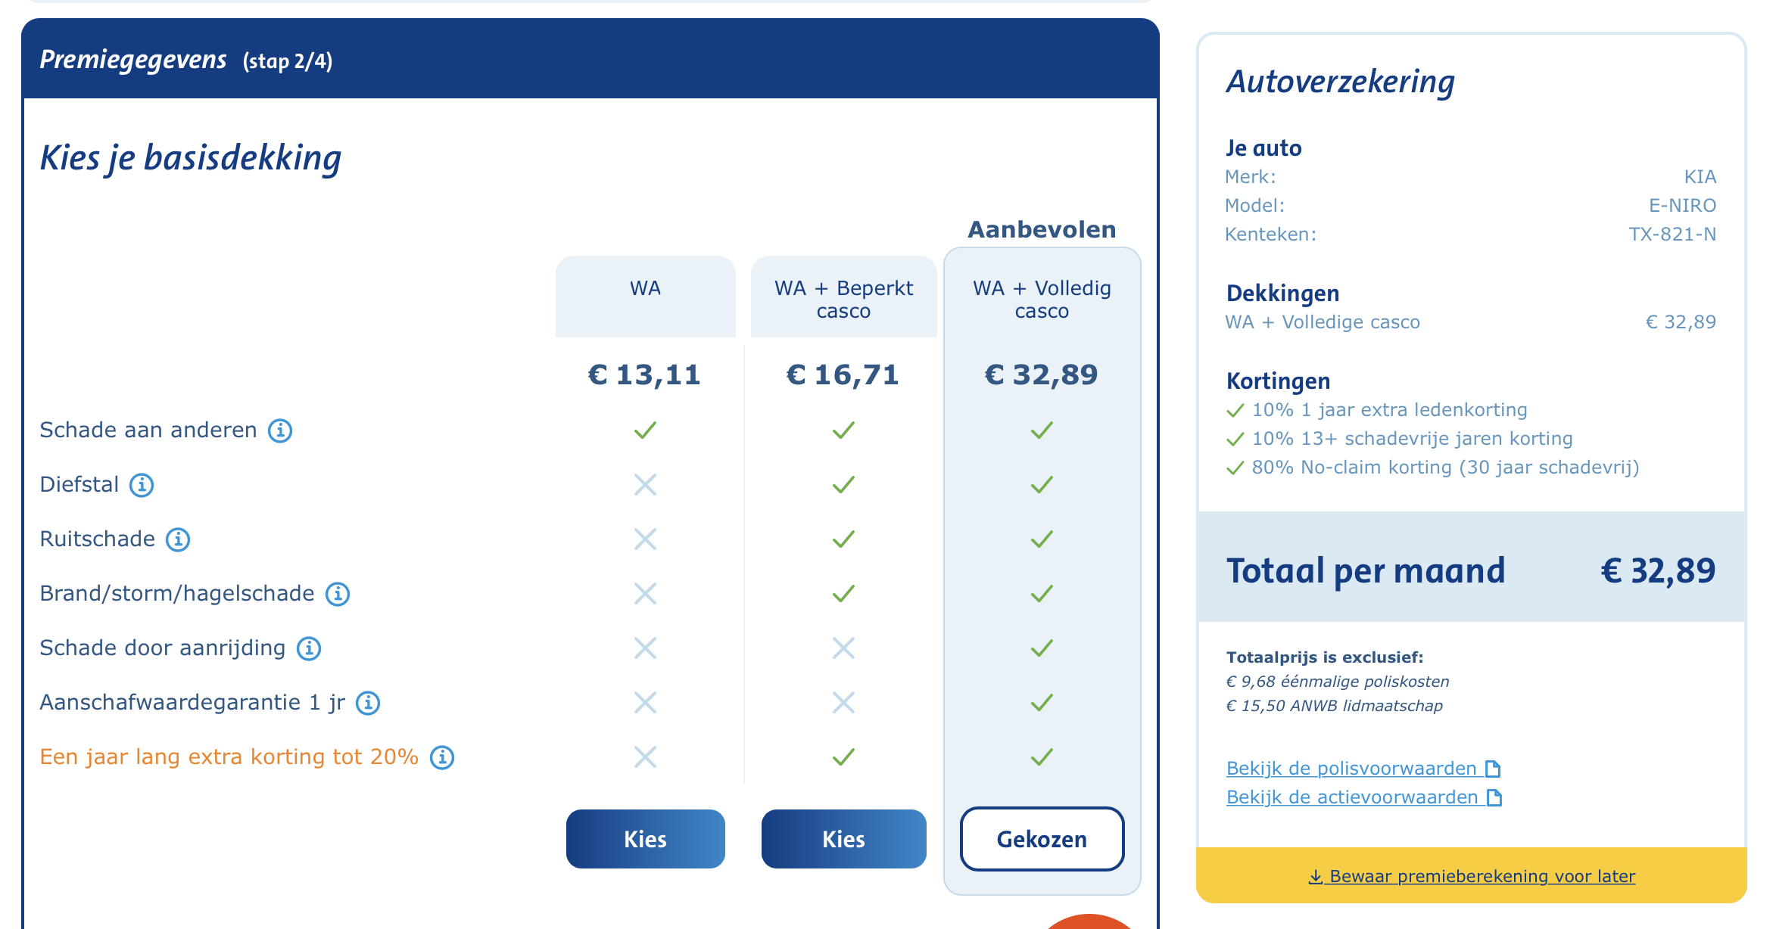Click the WA column header
Screen dimensions: 1776x929
[645, 288]
